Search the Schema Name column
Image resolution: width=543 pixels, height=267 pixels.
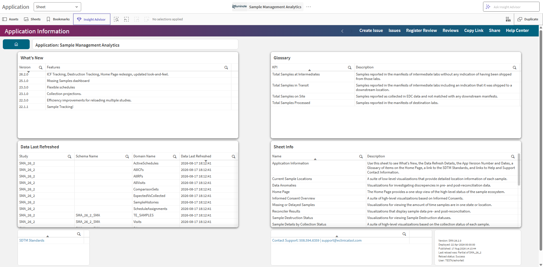coord(127,157)
